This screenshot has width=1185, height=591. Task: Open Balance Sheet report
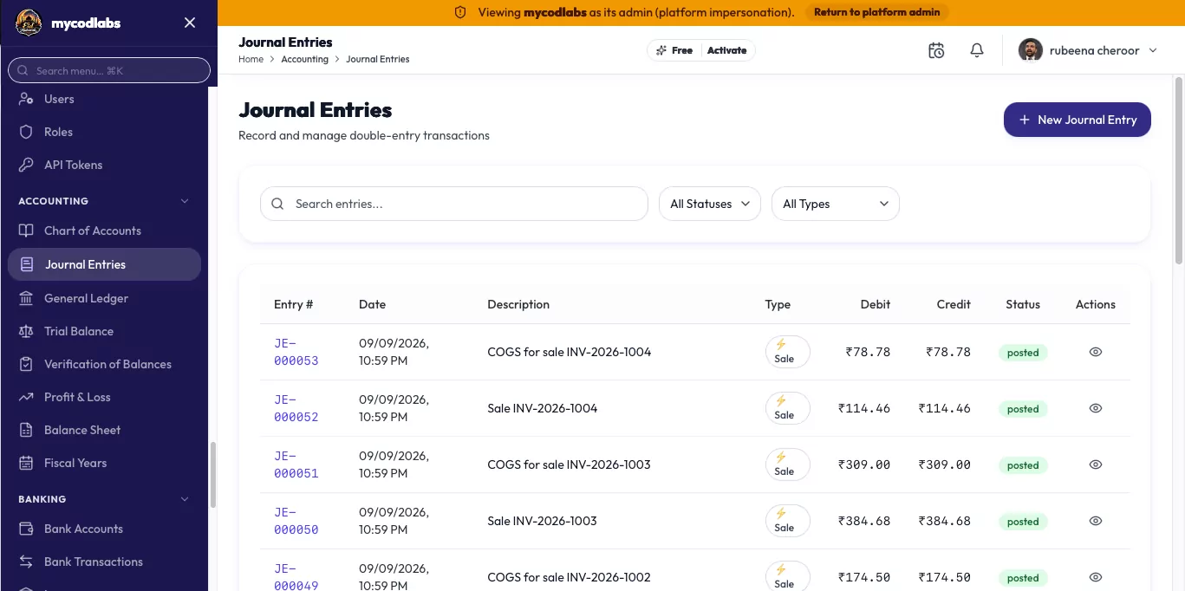click(x=82, y=430)
